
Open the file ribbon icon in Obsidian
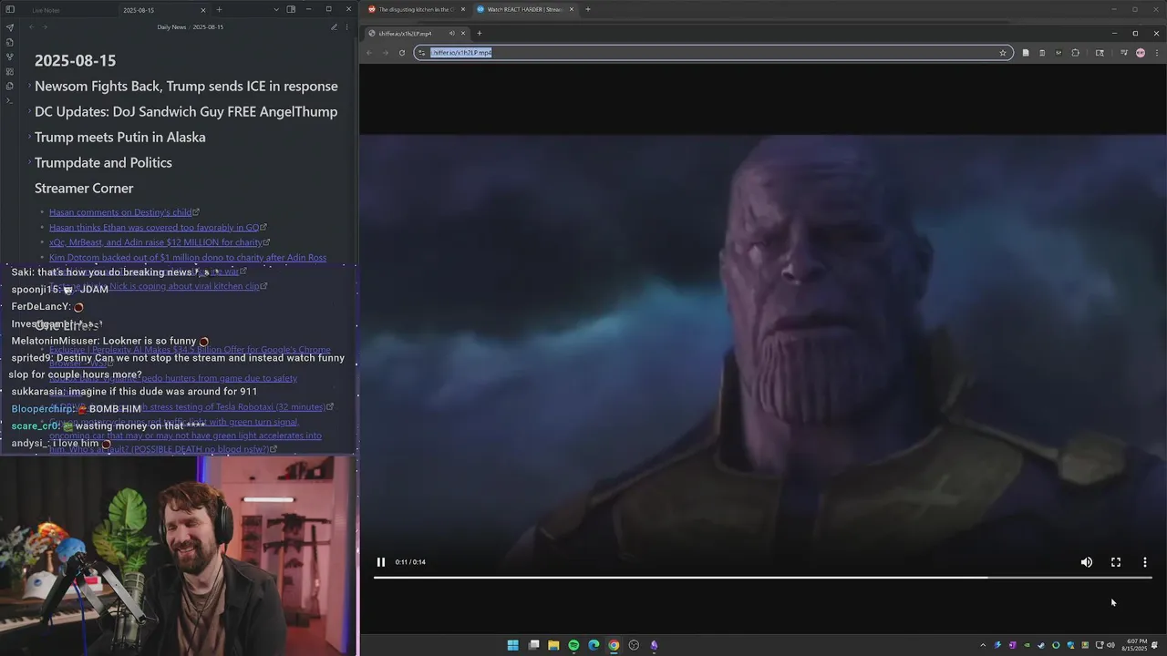pyautogui.click(x=9, y=42)
